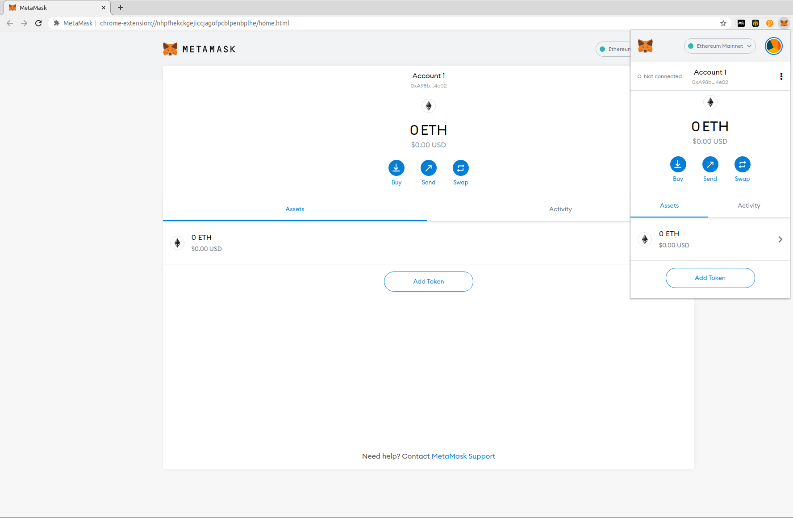Click the Ethereum icon above balance in popup
793x518 pixels.
(710, 102)
